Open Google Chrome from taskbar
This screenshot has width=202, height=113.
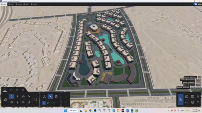[x=90, y=110]
